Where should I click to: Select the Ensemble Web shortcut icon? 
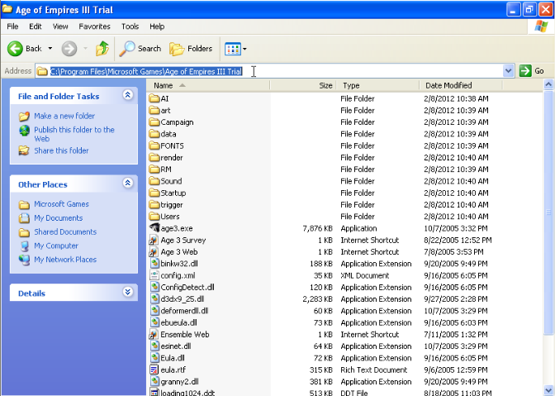pyautogui.click(x=154, y=334)
